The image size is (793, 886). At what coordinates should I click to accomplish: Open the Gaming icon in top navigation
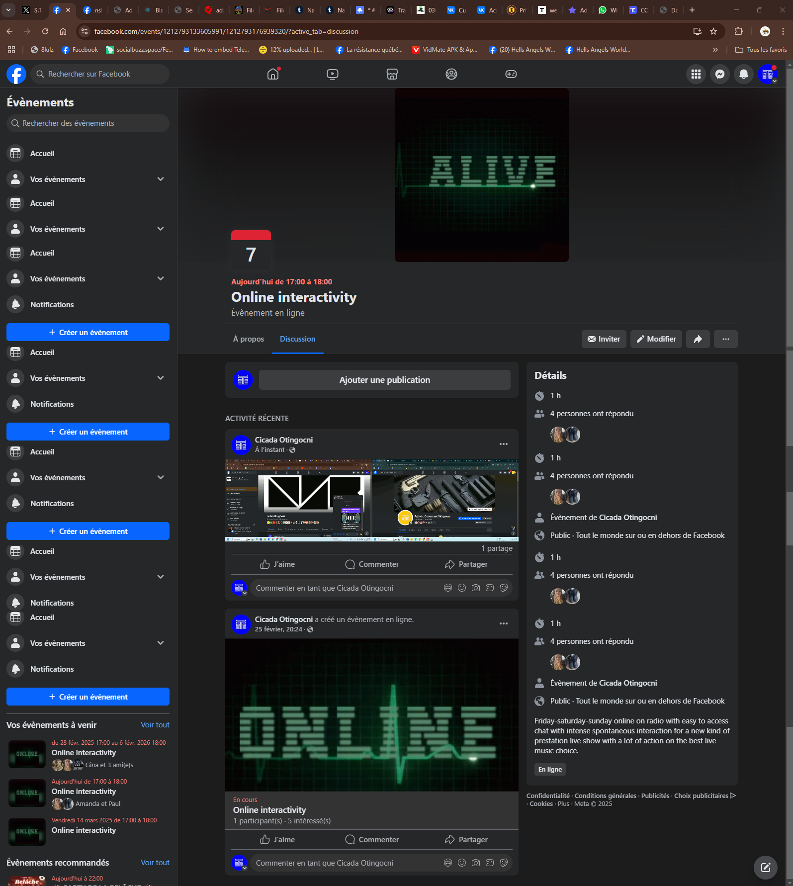point(511,74)
